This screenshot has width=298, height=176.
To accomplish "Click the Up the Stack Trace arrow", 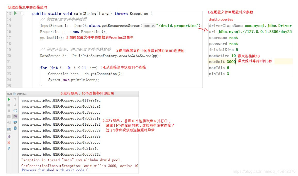I will (15, 99).
